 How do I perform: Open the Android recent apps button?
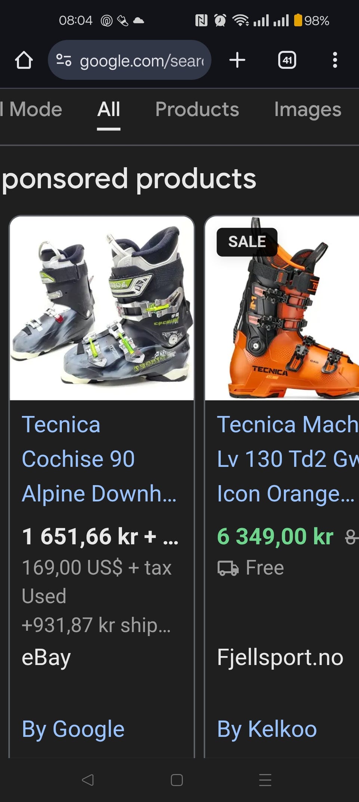click(x=265, y=780)
